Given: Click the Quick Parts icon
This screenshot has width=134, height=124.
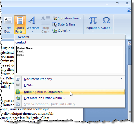Looking at the screenshot, I should [x=20, y=20].
